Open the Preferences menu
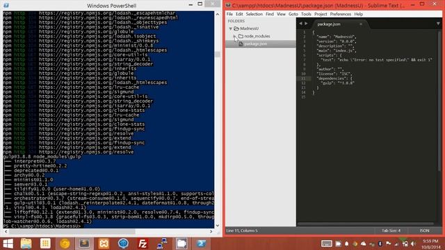Image resolution: width=445 pixels, height=250 pixels. pyautogui.click(x=340, y=14)
